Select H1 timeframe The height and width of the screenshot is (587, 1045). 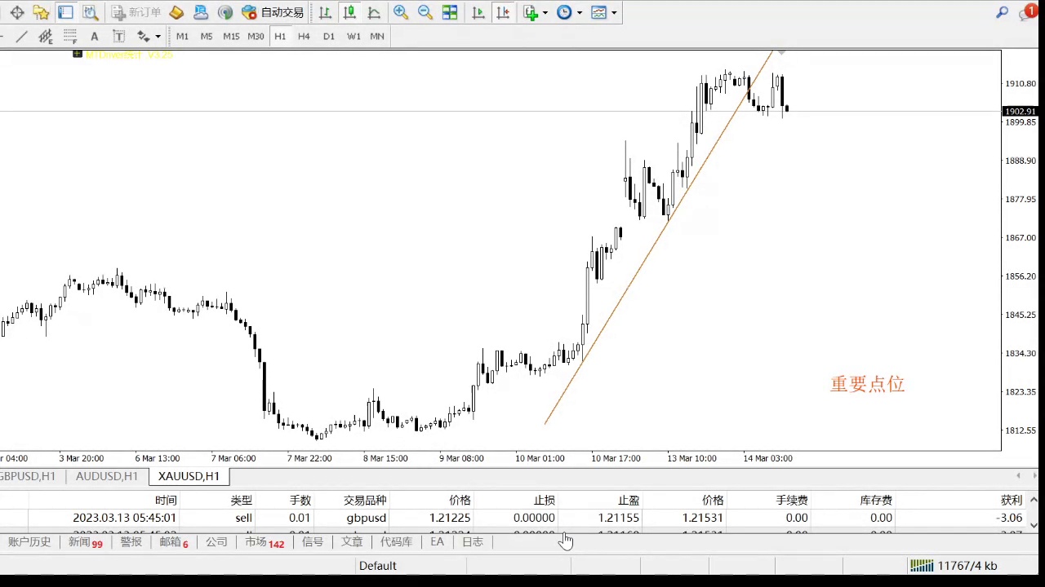click(280, 36)
